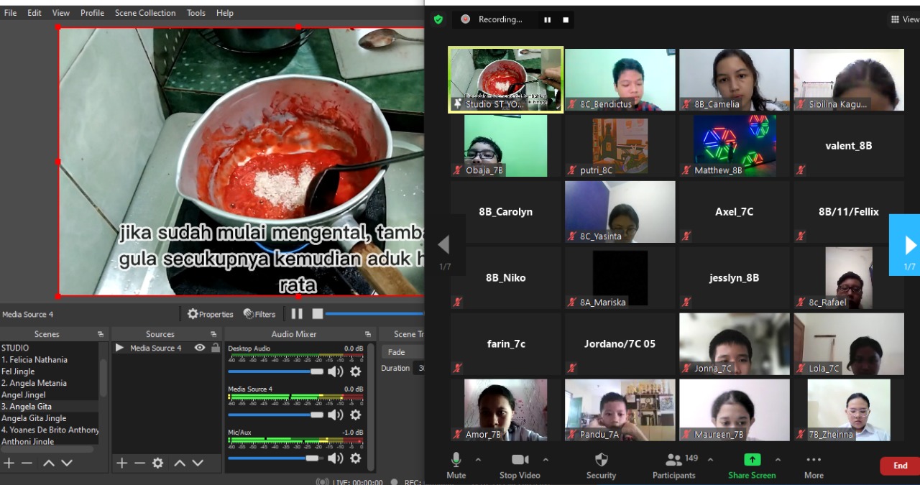
Task: Open Mic/Aux settings gear
Action: click(355, 458)
